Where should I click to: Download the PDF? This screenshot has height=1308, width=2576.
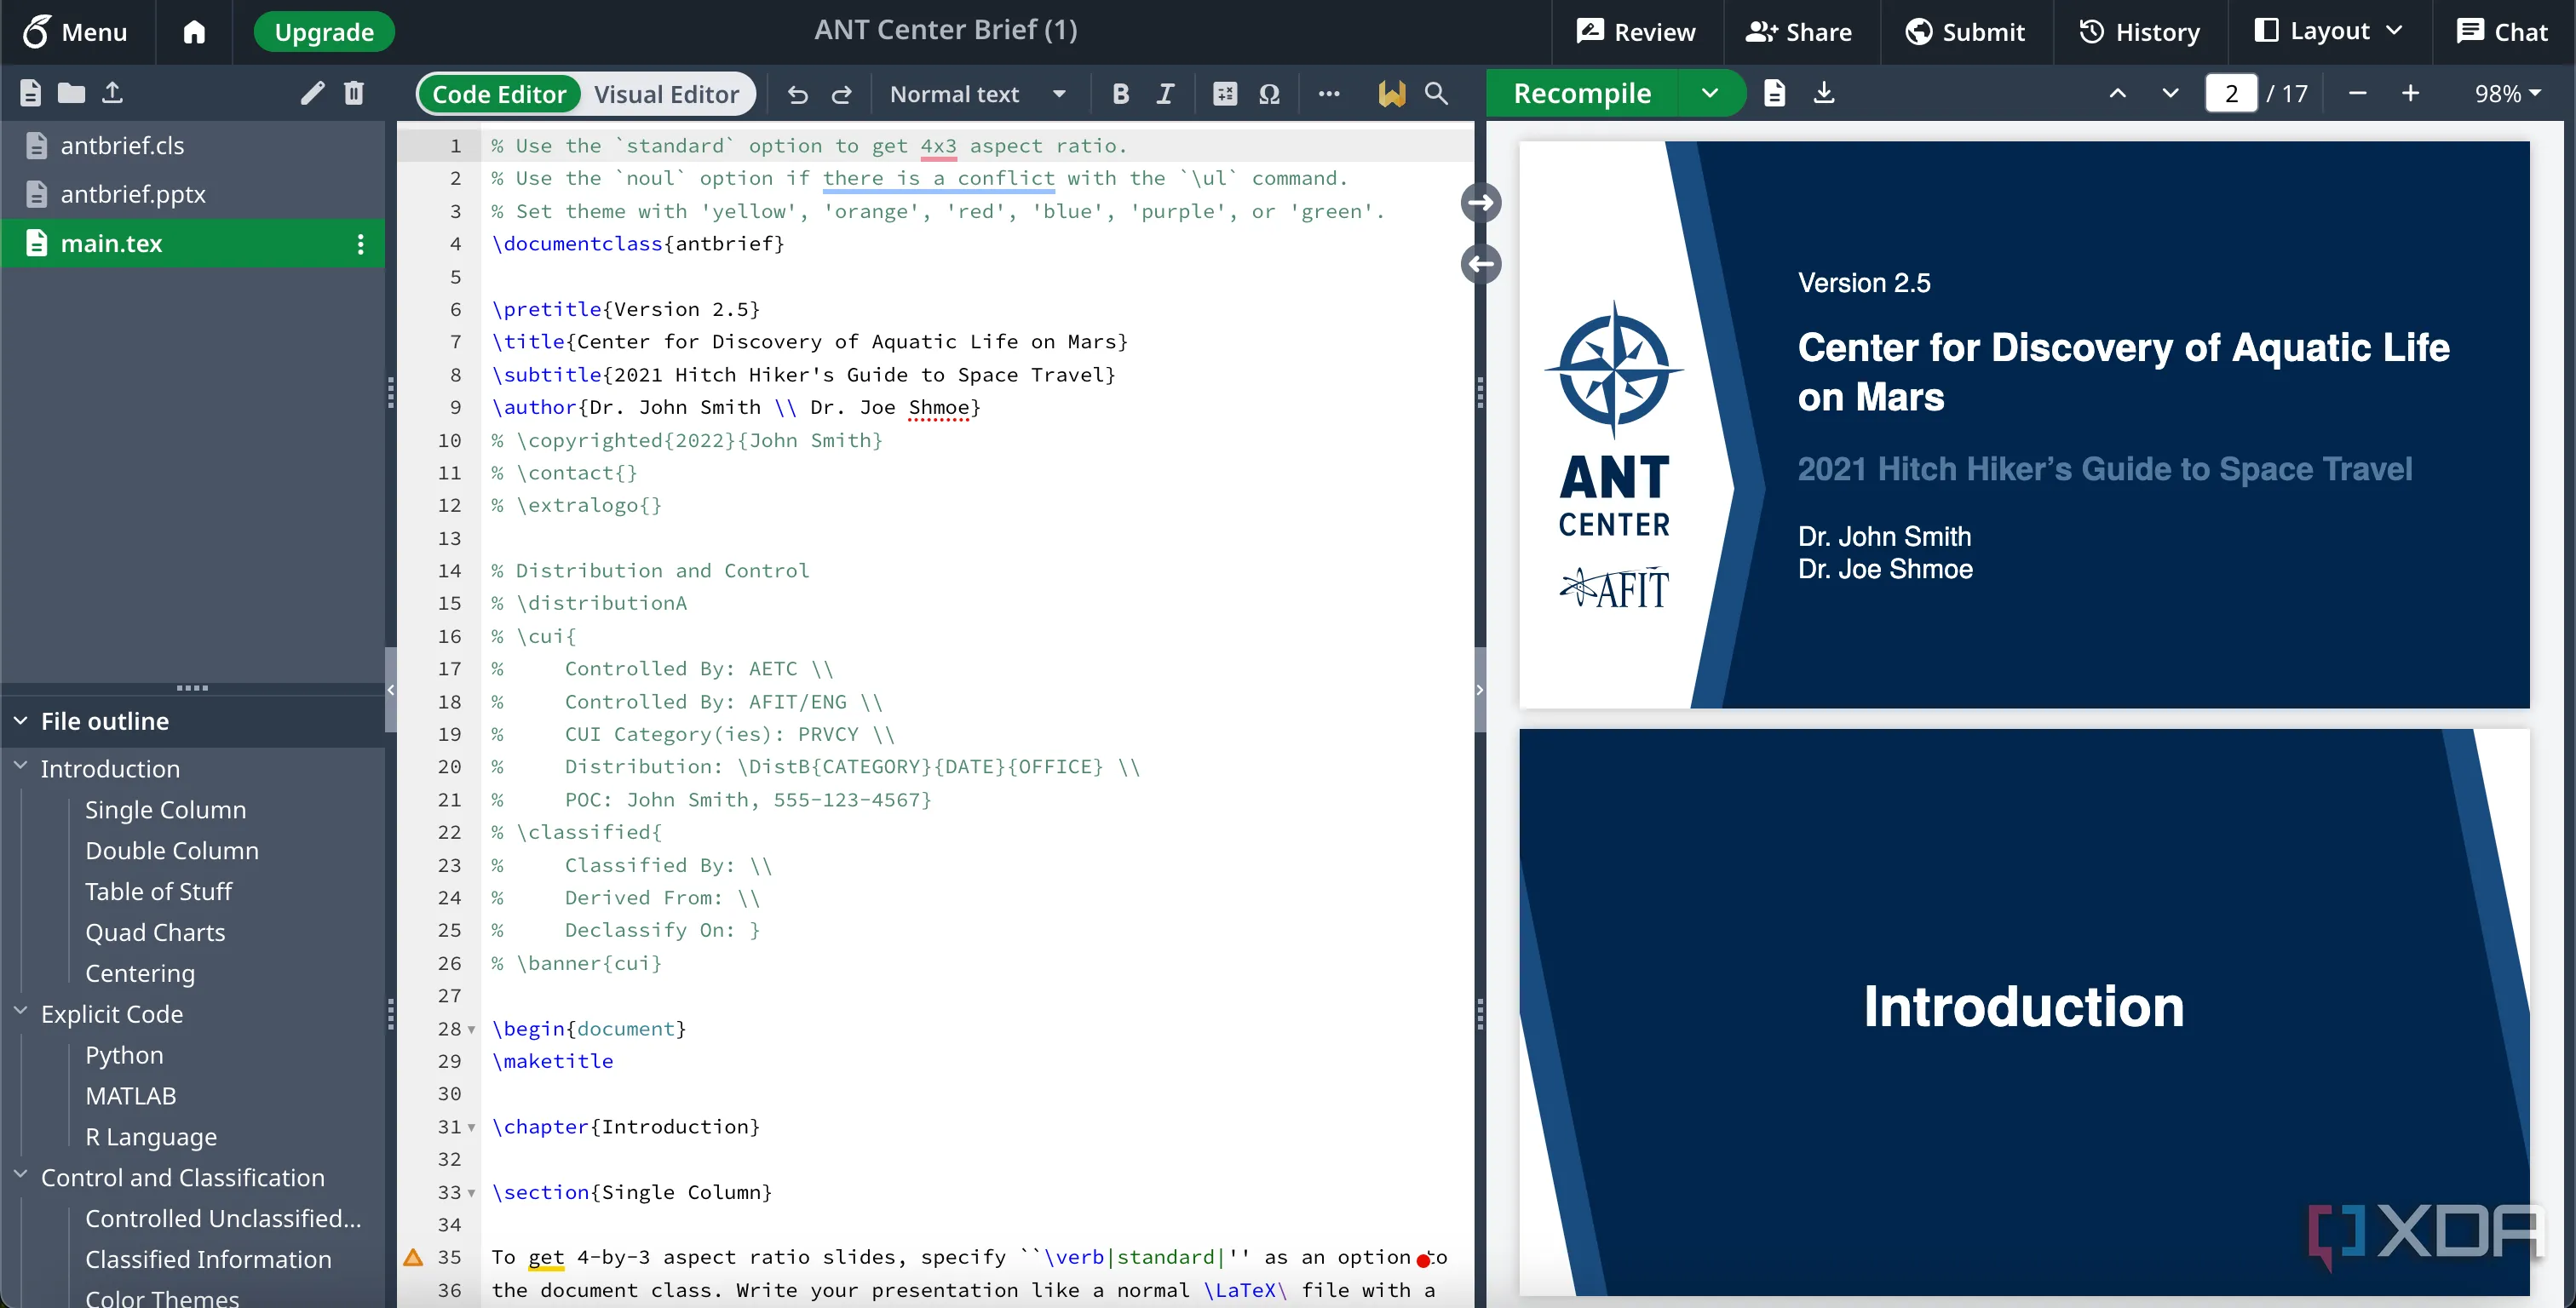tap(1824, 94)
